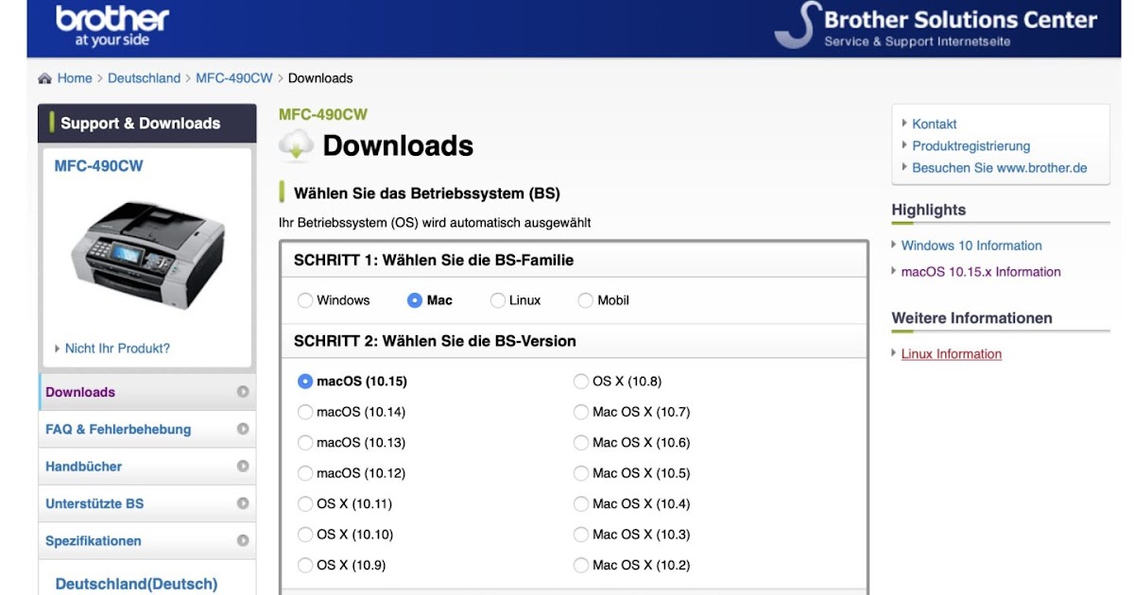The height and width of the screenshot is (595, 1134).
Task: Pick Mac OS X (10.5)
Action: tap(581, 473)
